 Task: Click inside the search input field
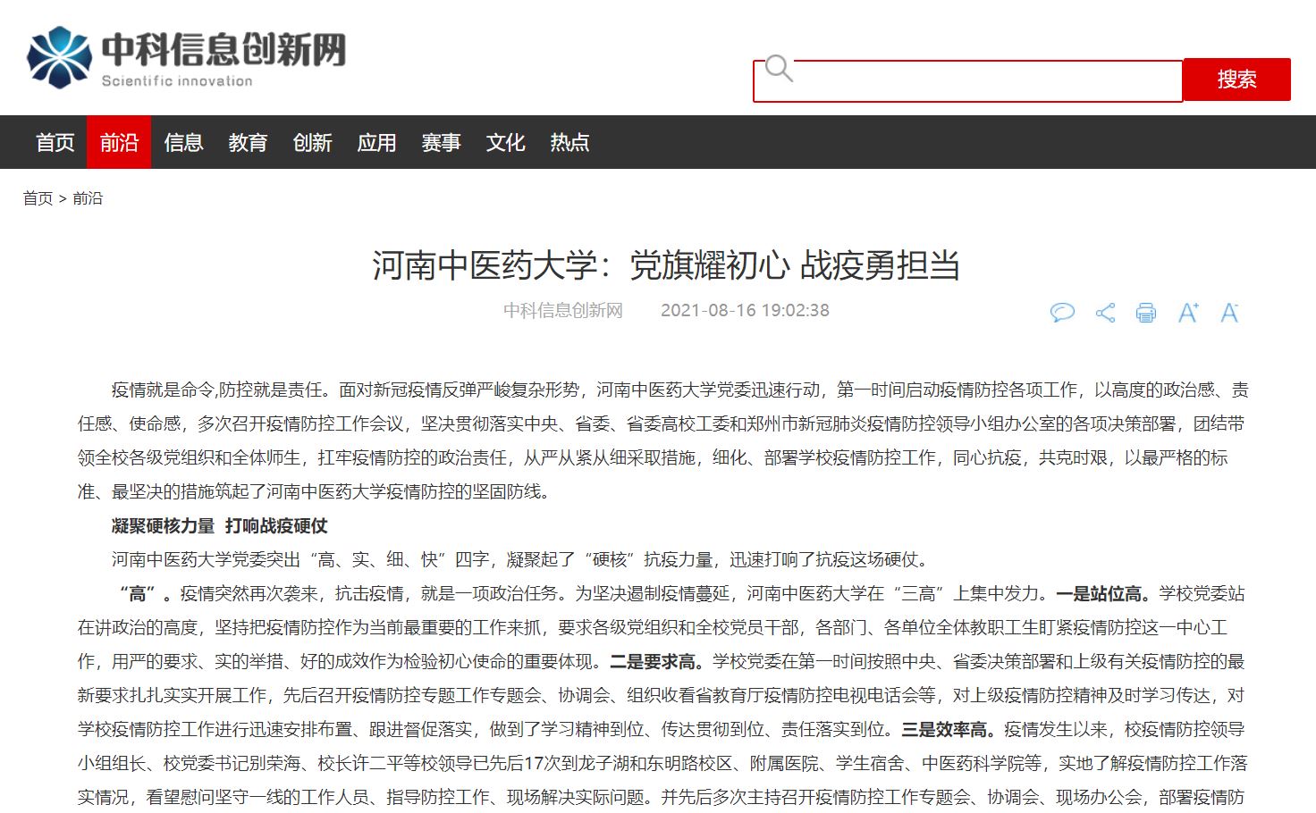pyautogui.click(x=983, y=81)
